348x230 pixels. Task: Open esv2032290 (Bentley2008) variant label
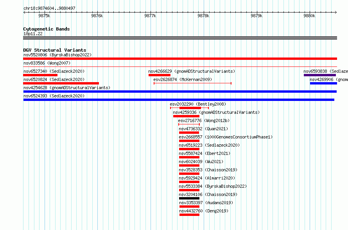tap(198, 104)
